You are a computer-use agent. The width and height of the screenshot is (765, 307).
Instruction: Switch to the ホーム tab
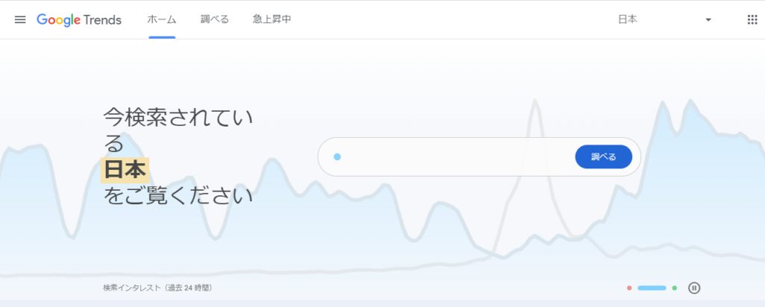pos(162,19)
